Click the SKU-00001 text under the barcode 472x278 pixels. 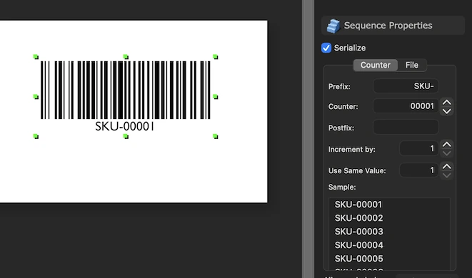(x=125, y=127)
